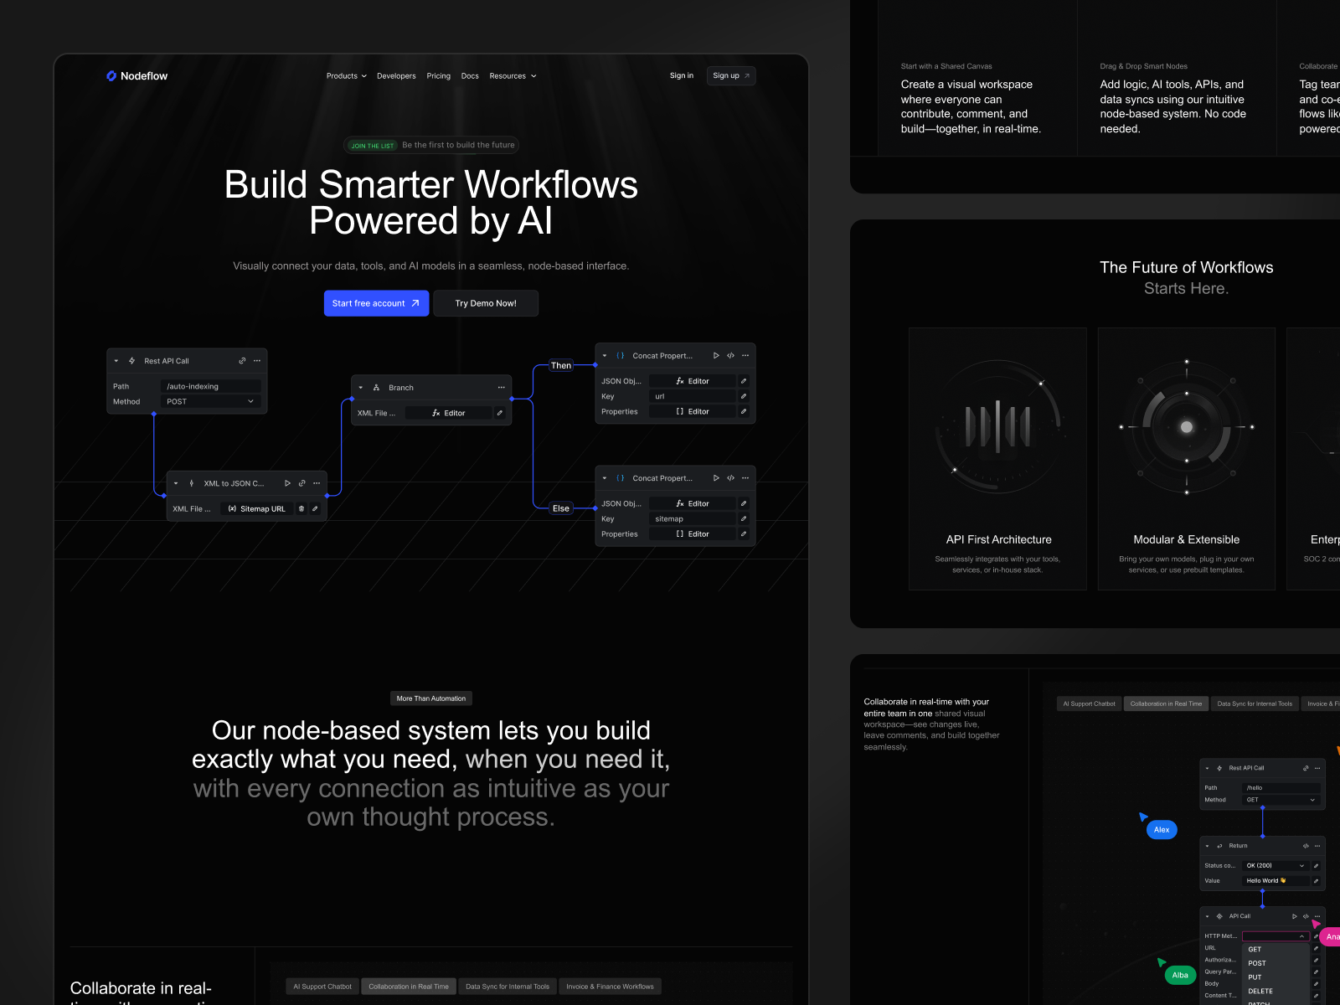The height and width of the screenshot is (1005, 1340).
Task: Click the code icon on the Return node
Action: pyautogui.click(x=1306, y=846)
